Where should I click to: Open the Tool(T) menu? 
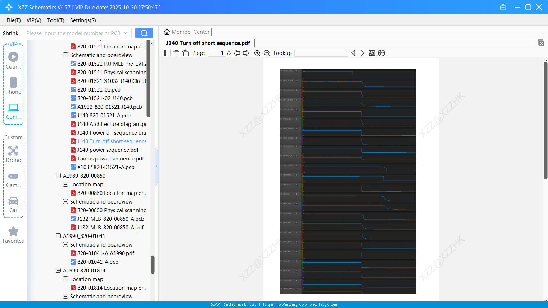[x=56, y=20]
